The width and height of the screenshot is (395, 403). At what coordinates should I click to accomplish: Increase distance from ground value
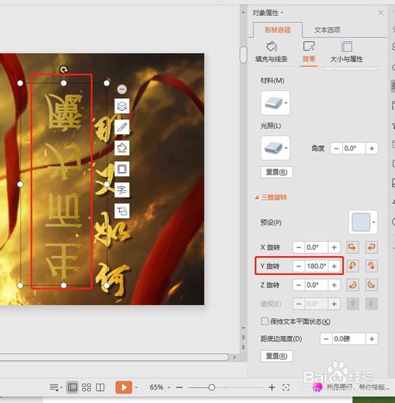click(372, 339)
